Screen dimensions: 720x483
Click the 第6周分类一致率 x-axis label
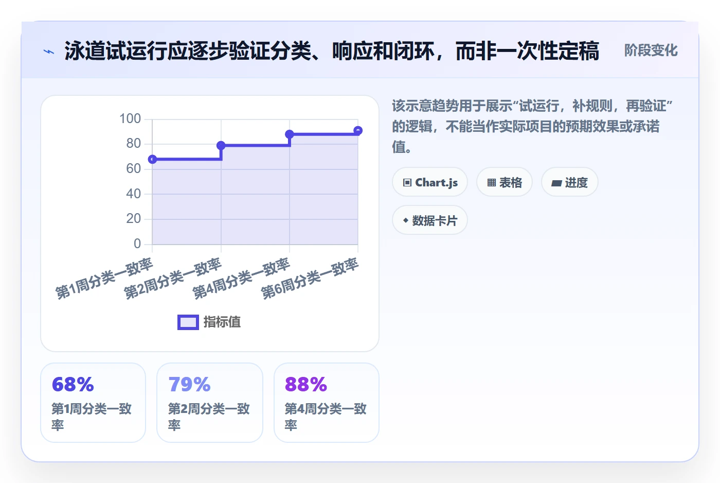click(310, 279)
